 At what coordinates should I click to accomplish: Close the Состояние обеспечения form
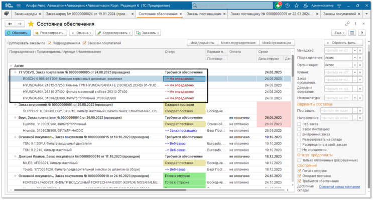tap(363, 24)
